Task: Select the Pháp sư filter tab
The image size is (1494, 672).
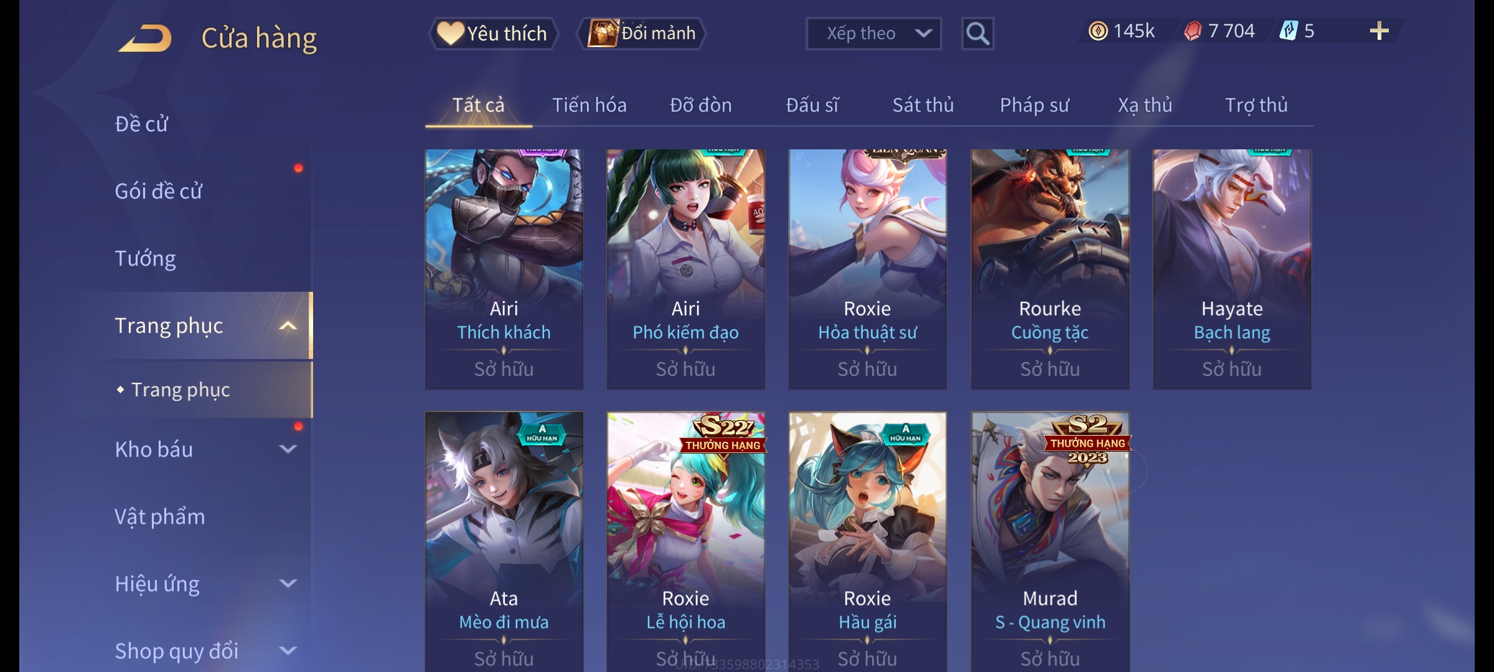Action: pyautogui.click(x=1034, y=105)
